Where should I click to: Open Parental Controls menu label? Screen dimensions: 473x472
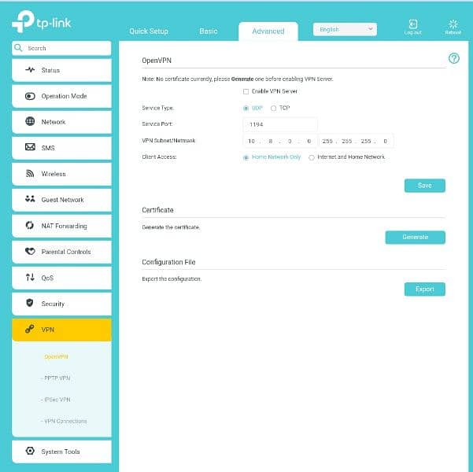coord(66,252)
